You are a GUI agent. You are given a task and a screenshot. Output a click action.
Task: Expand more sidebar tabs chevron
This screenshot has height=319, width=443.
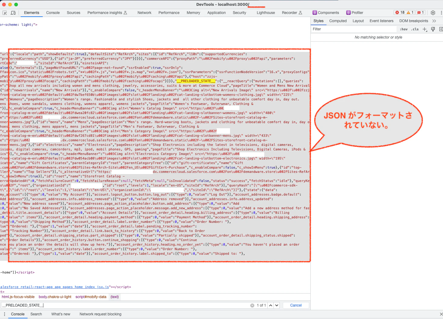pyautogui.click(x=434, y=21)
